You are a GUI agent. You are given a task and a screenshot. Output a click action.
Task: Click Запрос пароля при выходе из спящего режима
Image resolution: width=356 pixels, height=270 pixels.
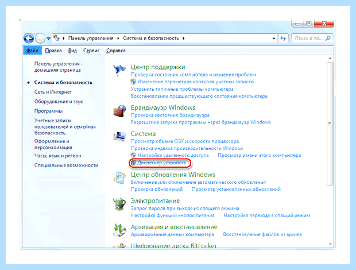(185, 208)
